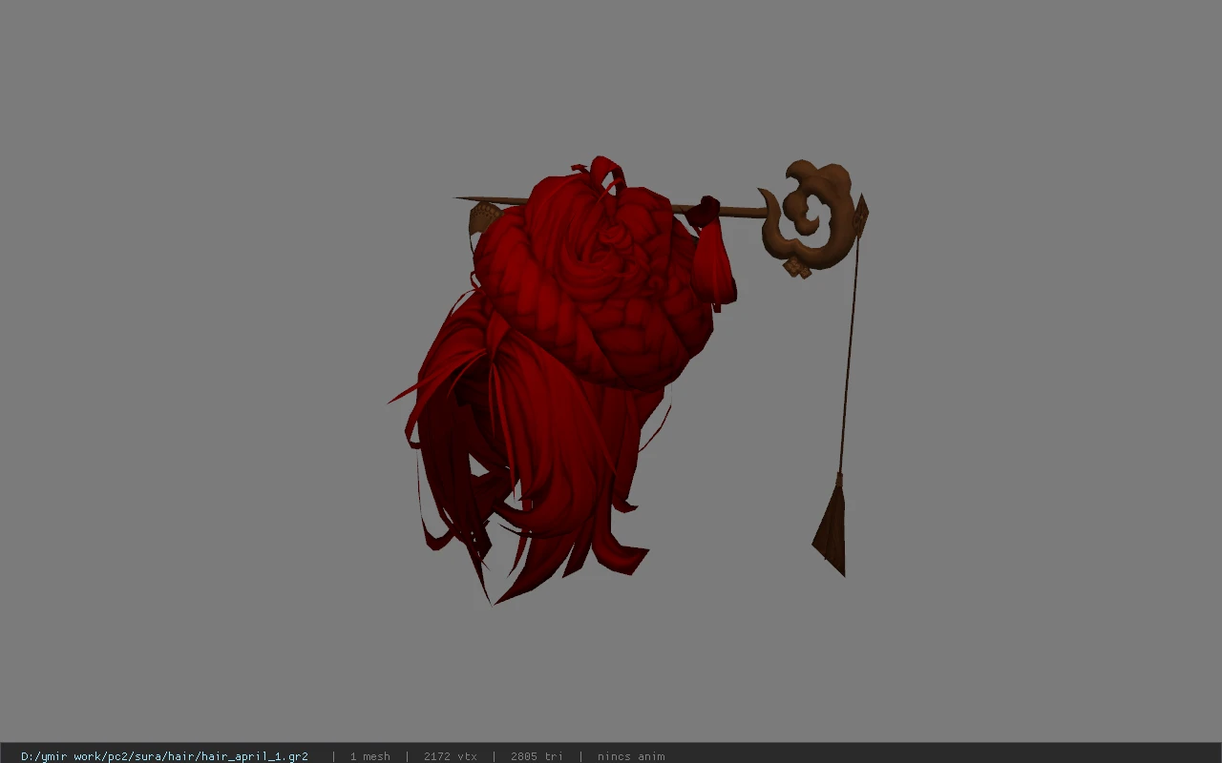Click the hanging brown tassel on the hairpin

(831, 525)
